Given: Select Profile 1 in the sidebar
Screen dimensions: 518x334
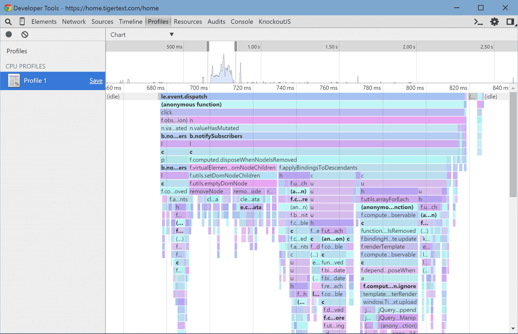Looking at the screenshot, I should coord(53,81).
